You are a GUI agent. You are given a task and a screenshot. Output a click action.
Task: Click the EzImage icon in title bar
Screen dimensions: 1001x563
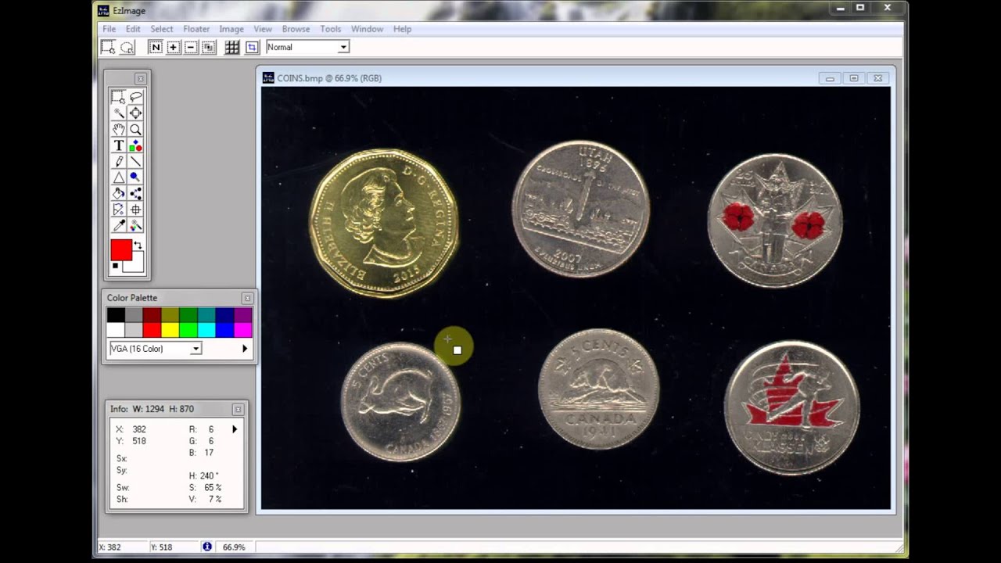click(x=102, y=10)
